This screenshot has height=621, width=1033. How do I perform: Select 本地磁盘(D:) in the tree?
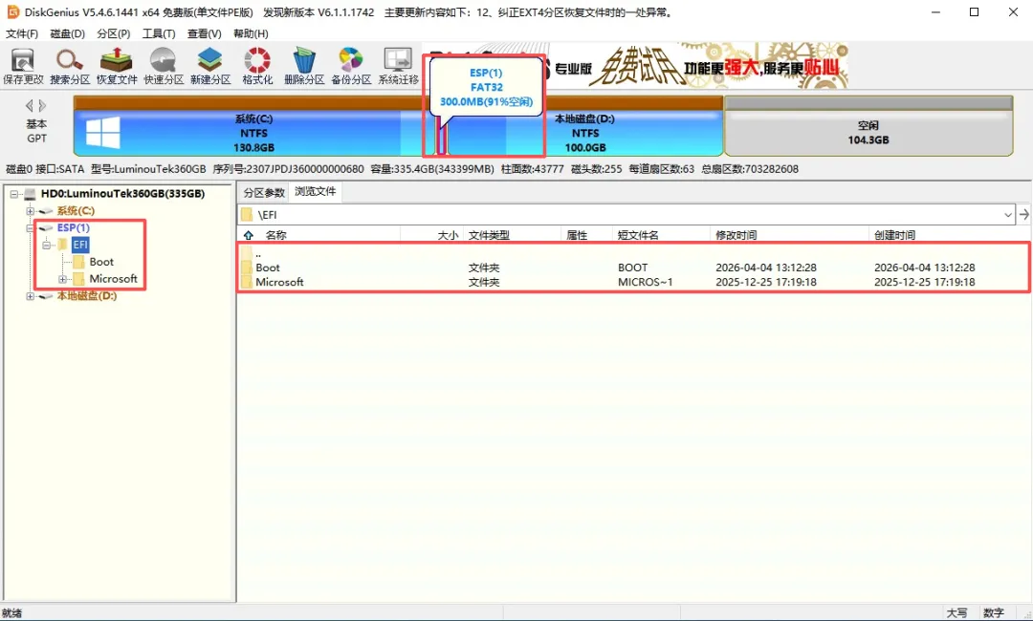86,296
